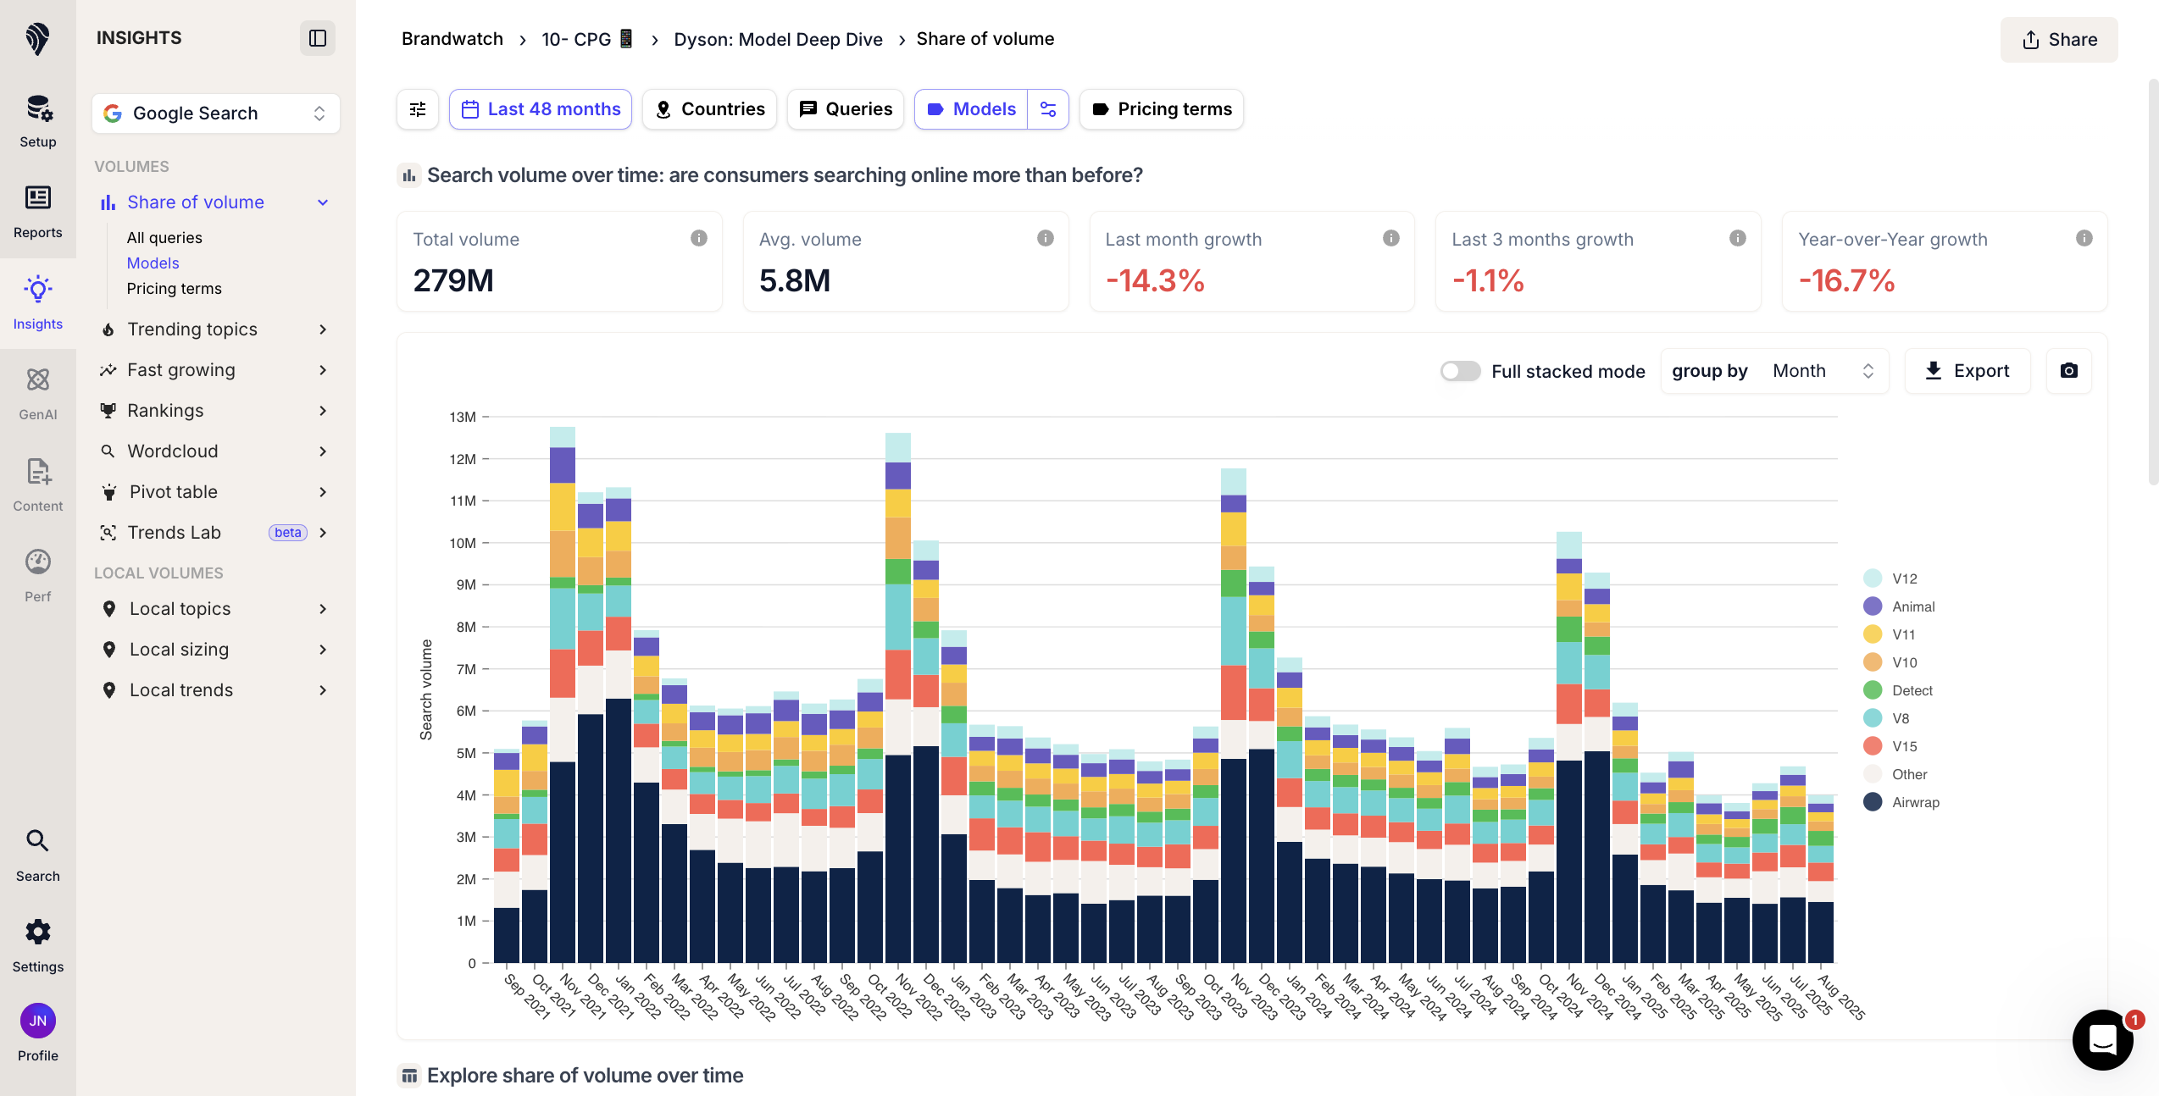Enable Full stacked mode toggle
The image size is (2159, 1096).
(1460, 371)
